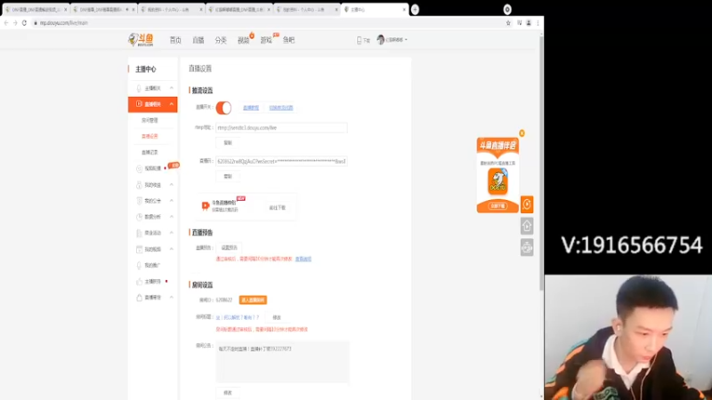This screenshot has height=400, width=712.
Task: Reload the page with refresh icon
Action: 25,23
